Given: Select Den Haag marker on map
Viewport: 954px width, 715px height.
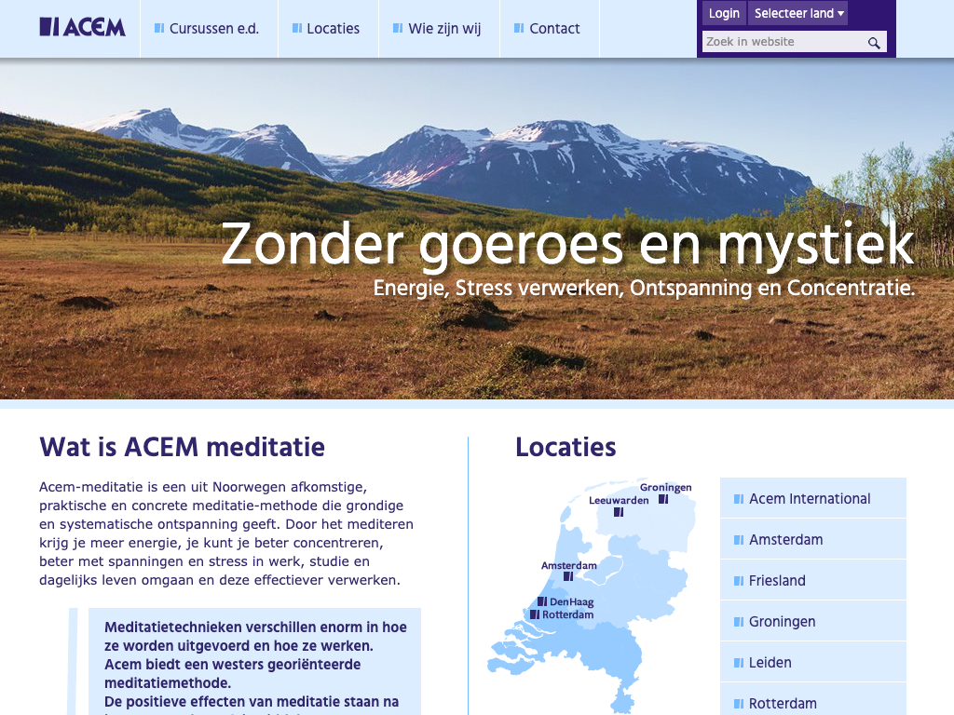Looking at the screenshot, I should click(x=542, y=601).
